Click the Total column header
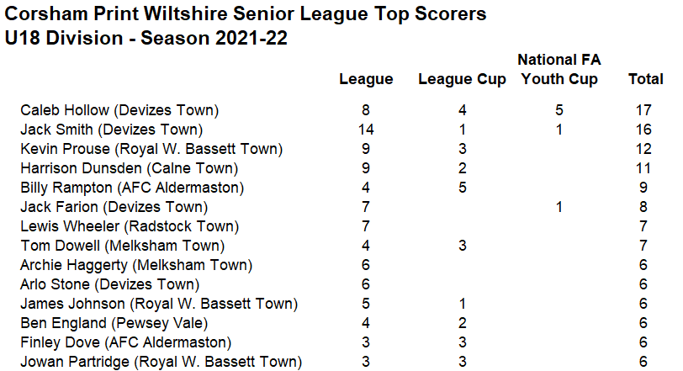683x371 pixels. pos(645,79)
